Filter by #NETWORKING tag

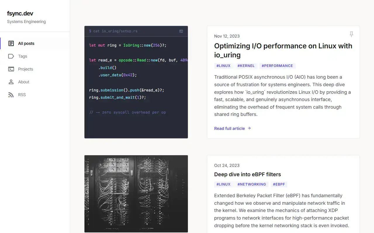tap(252, 184)
